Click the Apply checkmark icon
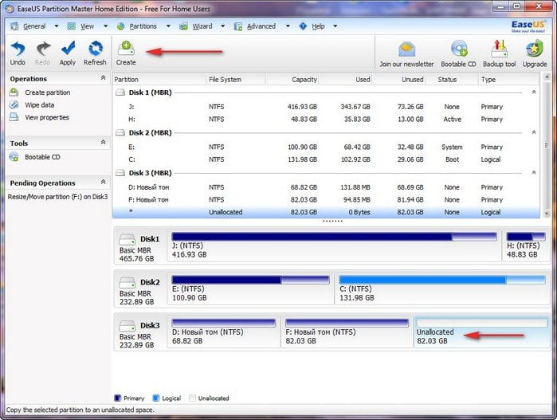Screen dimensions: 557x420 point(68,49)
